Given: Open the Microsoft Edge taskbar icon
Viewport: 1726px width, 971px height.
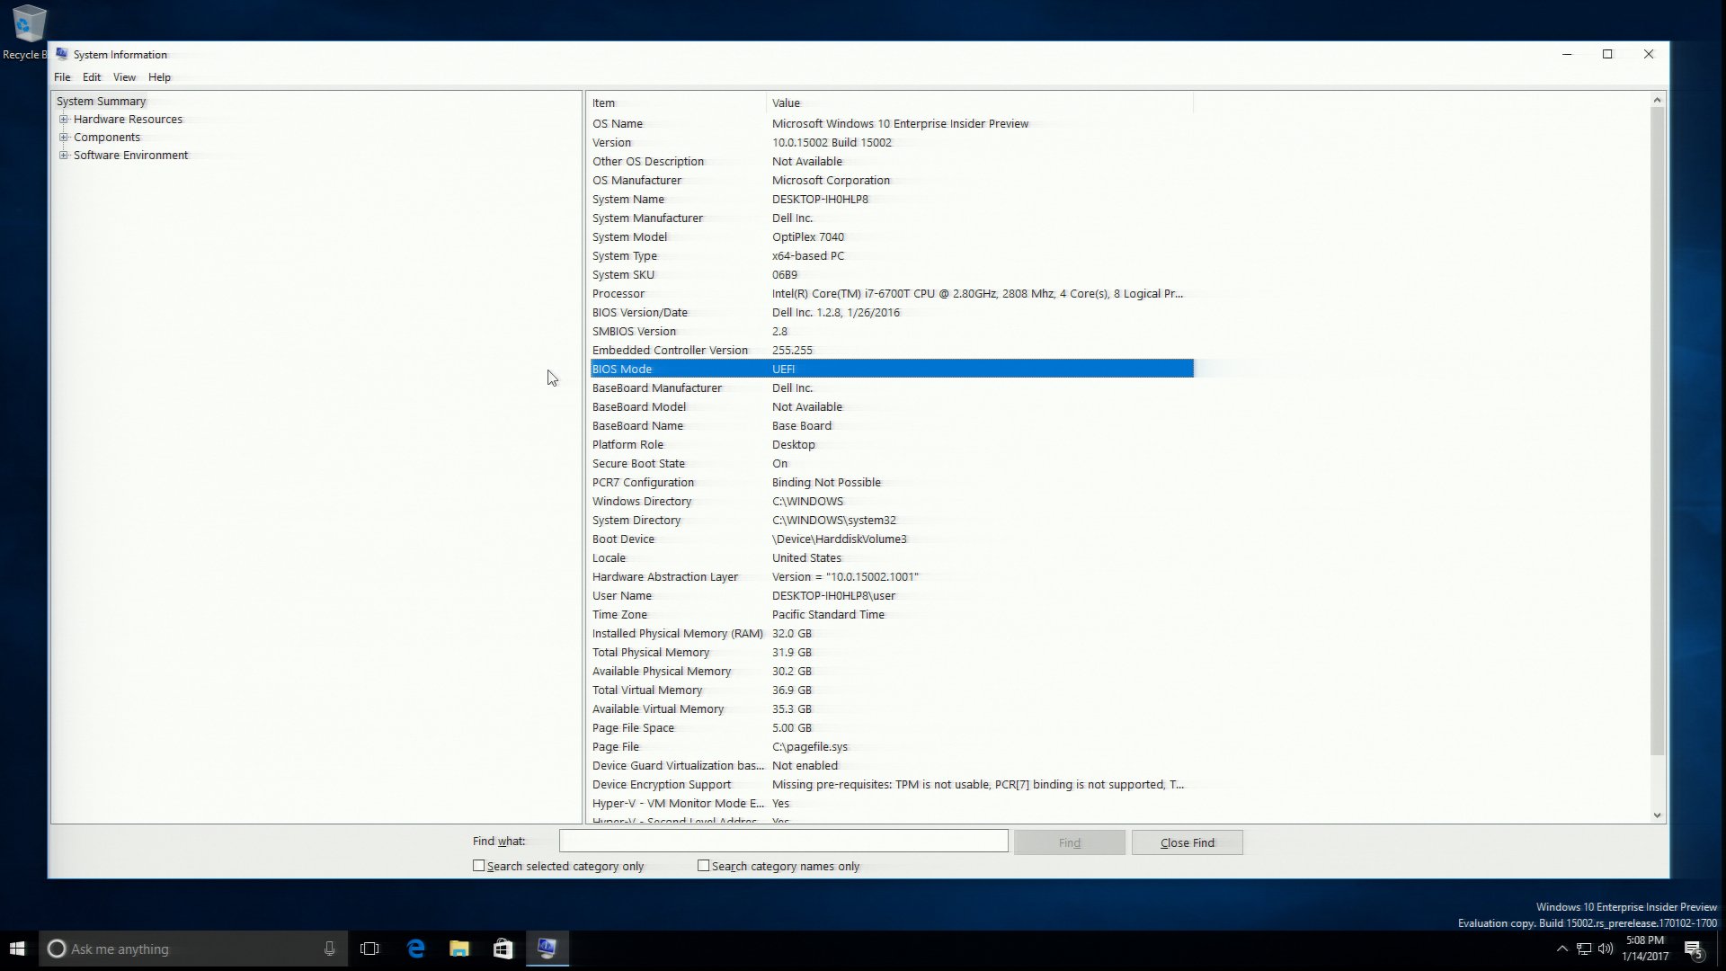Looking at the screenshot, I should pyautogui.click(x=415, y=949).
